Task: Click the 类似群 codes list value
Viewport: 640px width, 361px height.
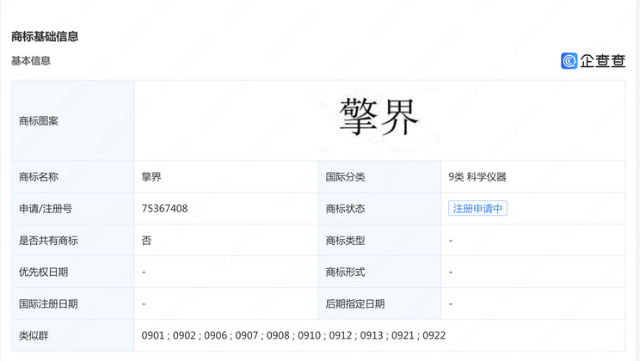Action: (293, 335)
